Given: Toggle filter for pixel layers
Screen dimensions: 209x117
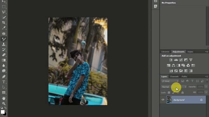Looking at the screenshot, I should 183,81.
